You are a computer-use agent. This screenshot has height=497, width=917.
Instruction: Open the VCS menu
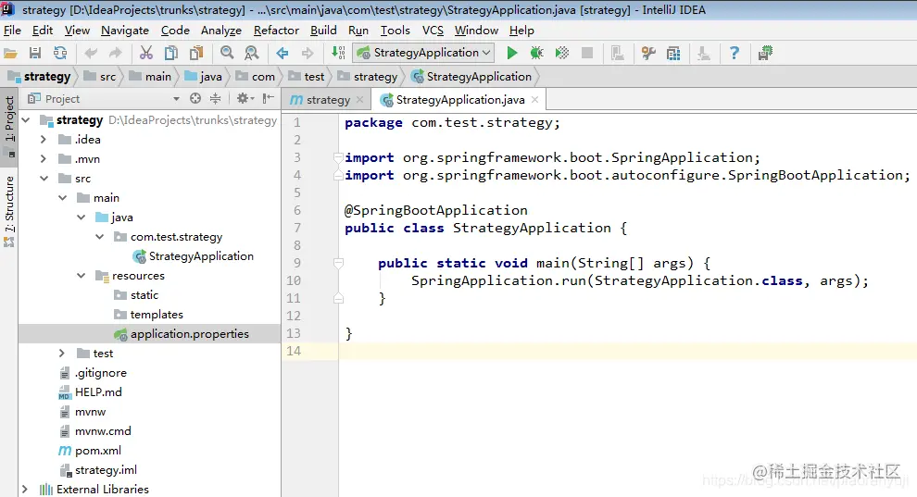pyautogui.click(x=433, y=31)
